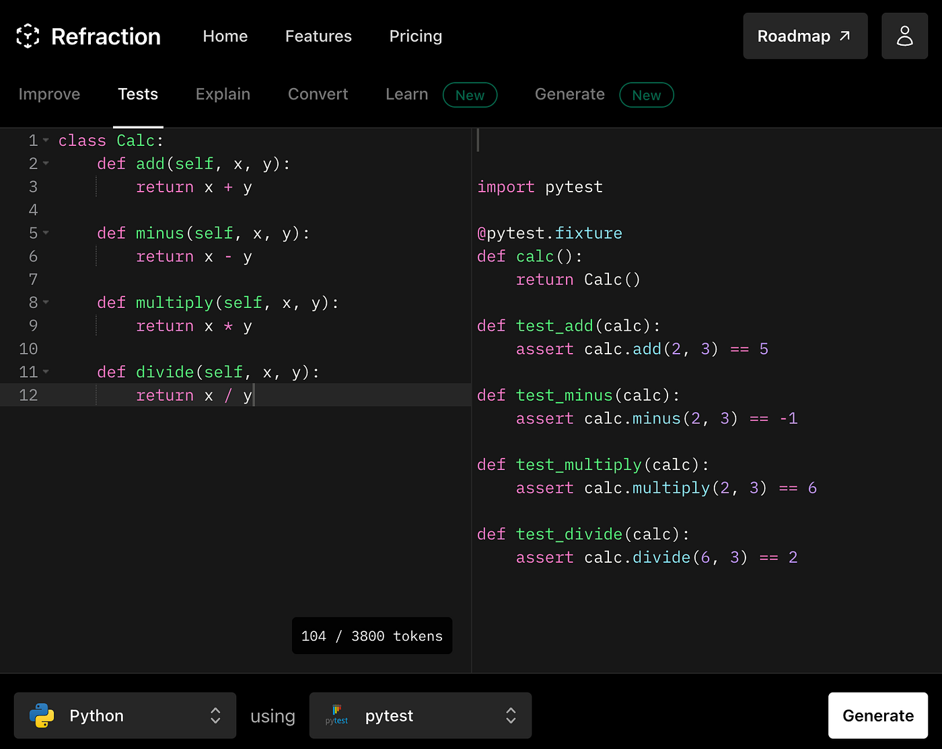
Task: Click the Generate button
Action: click(x=878, y=716)
